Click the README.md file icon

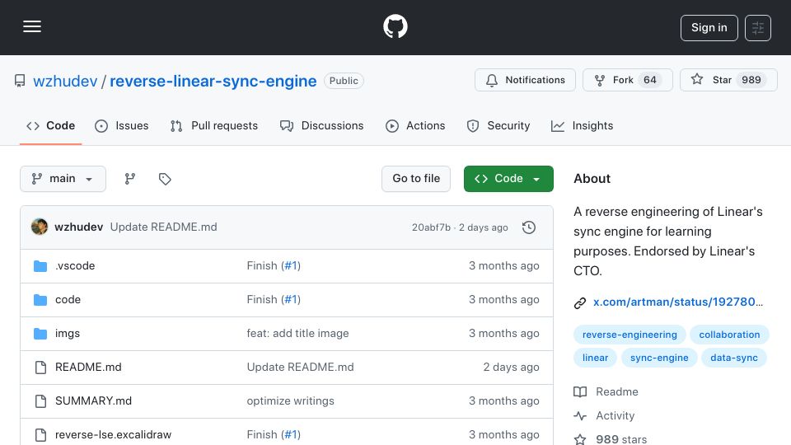coord(41,368)
